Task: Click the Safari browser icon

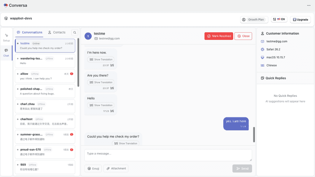Action: coord(262,49)
